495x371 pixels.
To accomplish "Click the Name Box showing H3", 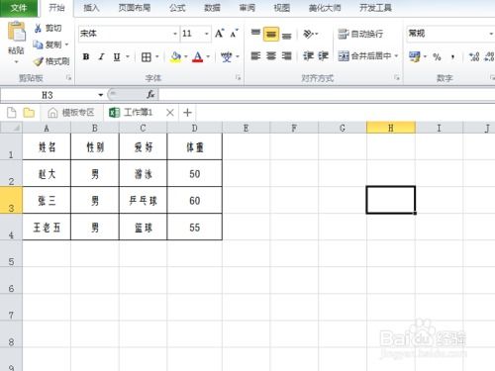I will pos(49,95).
